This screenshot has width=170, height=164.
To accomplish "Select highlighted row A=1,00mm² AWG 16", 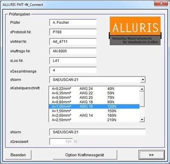I will click(x=94, y=107).
